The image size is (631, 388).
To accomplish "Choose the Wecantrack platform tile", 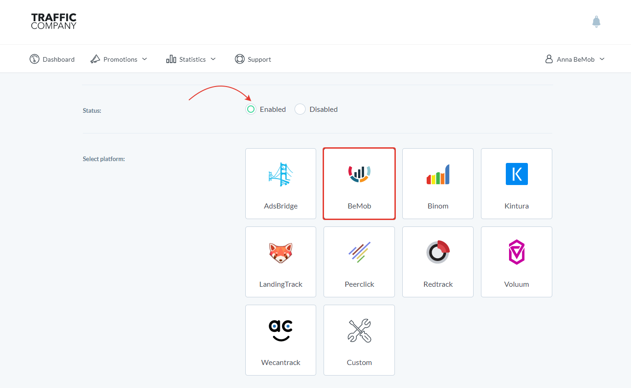I will tap(281, 340).
